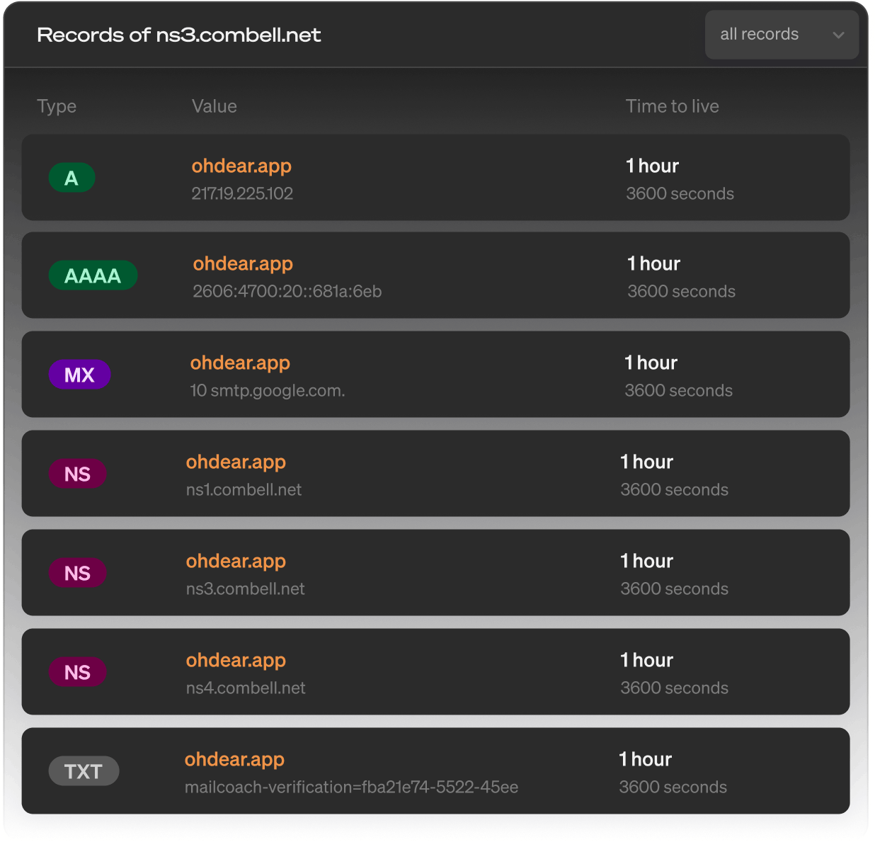The width and height of the screenshot is (875, 842).
Task: Click the NS badge for ns1.combell.net row
Action: pyautogui.click(x=78, y=474)
